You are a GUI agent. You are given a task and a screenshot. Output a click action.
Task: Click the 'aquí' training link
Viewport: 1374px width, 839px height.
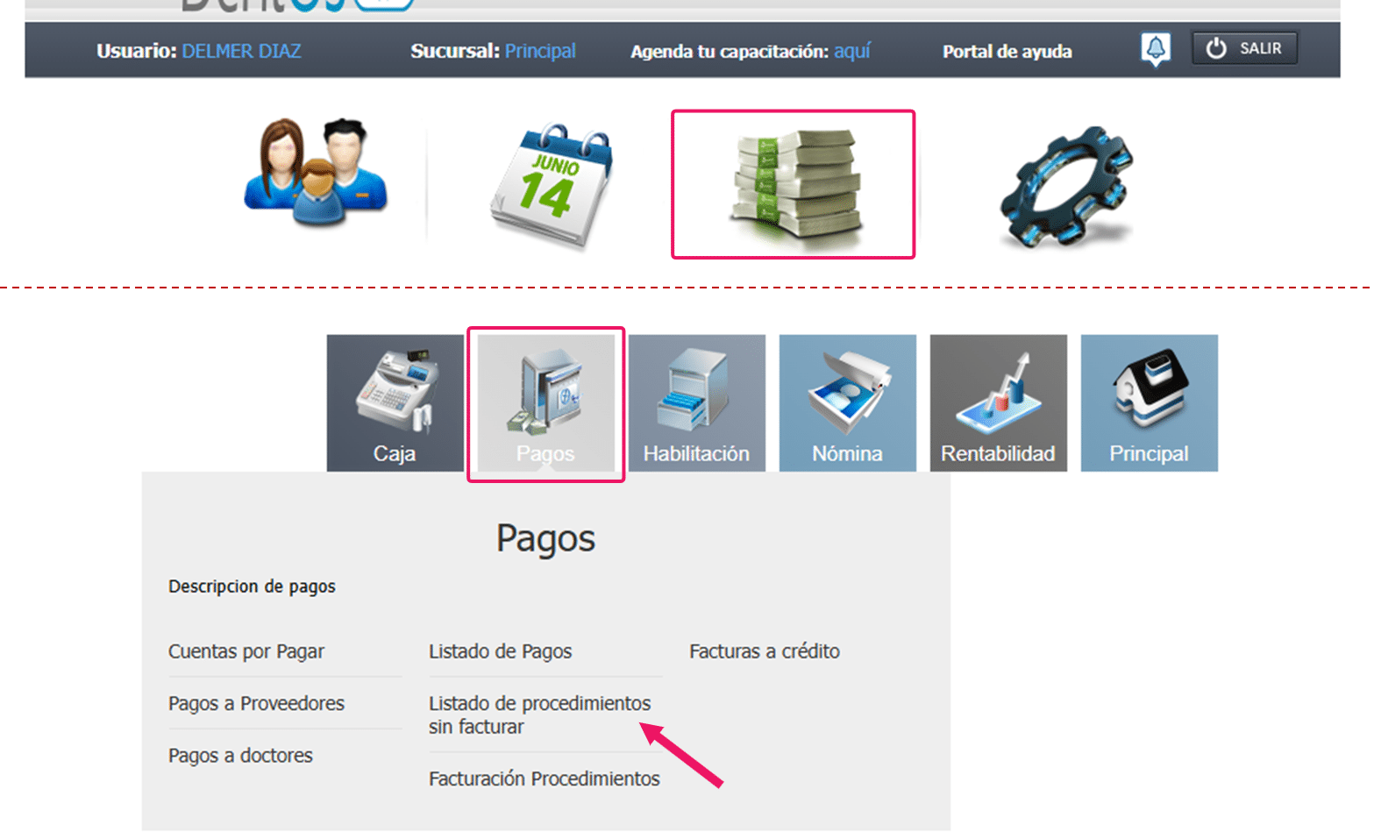852,52
